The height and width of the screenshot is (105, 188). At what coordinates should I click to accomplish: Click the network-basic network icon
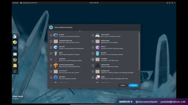click(98, 66)
